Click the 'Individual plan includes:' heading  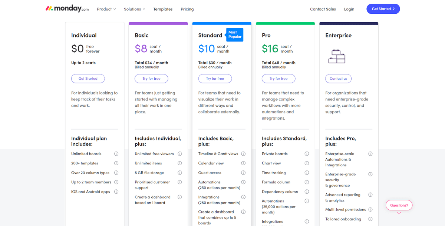(89, 141)
